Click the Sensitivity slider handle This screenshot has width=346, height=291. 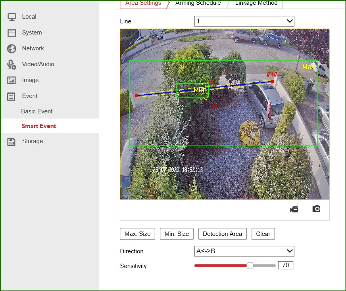tap(250, 266)
